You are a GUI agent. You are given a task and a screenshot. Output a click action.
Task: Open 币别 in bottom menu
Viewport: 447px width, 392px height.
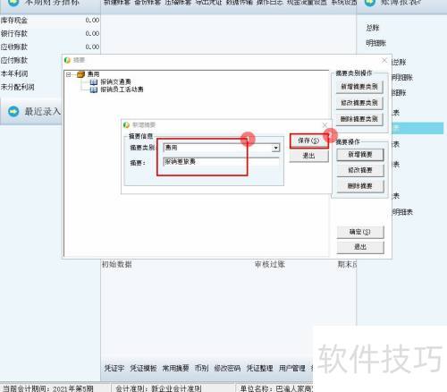[201, 368]
